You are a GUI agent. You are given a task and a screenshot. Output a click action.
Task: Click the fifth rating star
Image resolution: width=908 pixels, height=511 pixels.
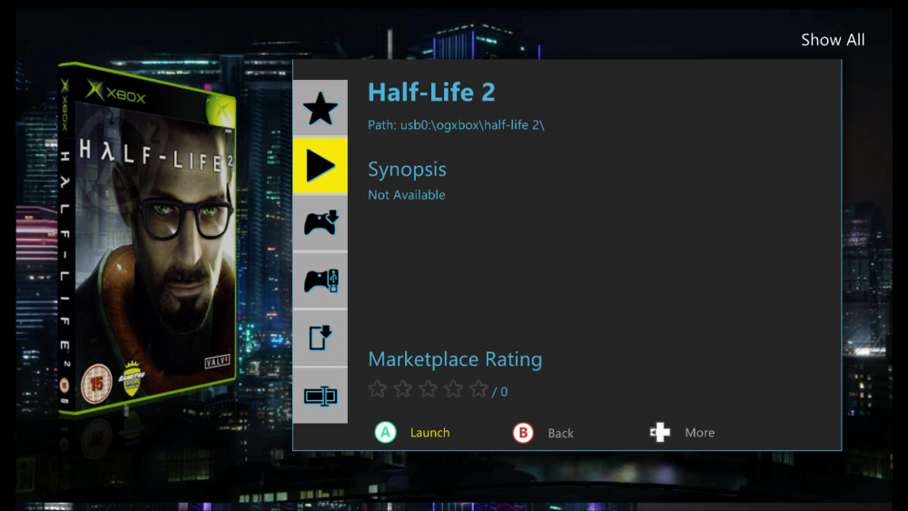pos(479,388)
